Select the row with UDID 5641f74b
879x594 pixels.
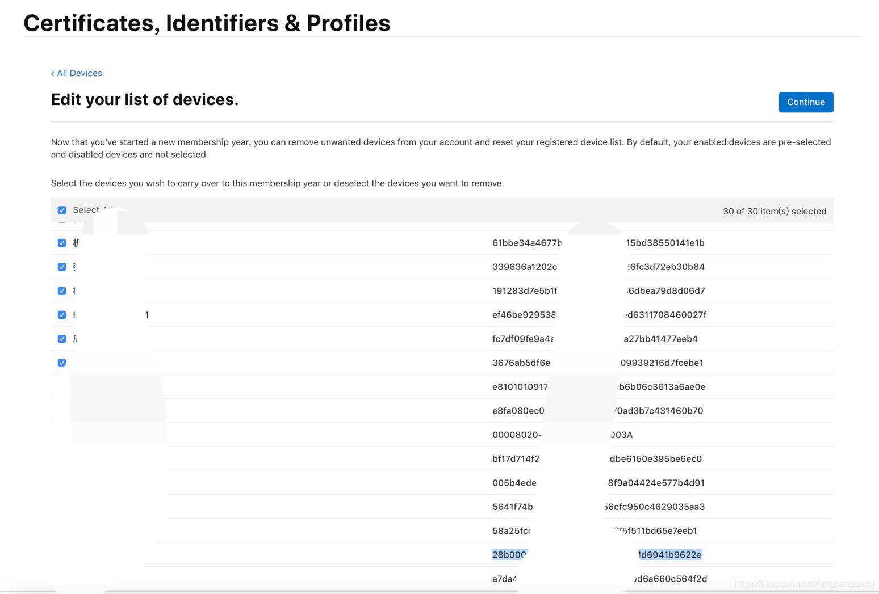(512, 507)
